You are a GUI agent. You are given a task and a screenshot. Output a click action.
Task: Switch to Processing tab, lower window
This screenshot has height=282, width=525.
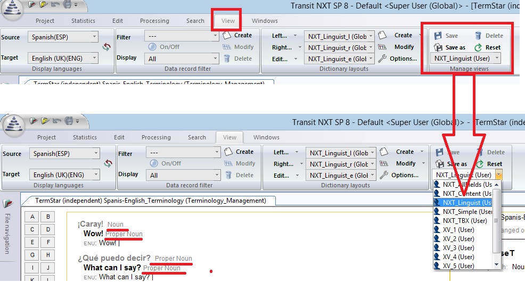(156, 137)
